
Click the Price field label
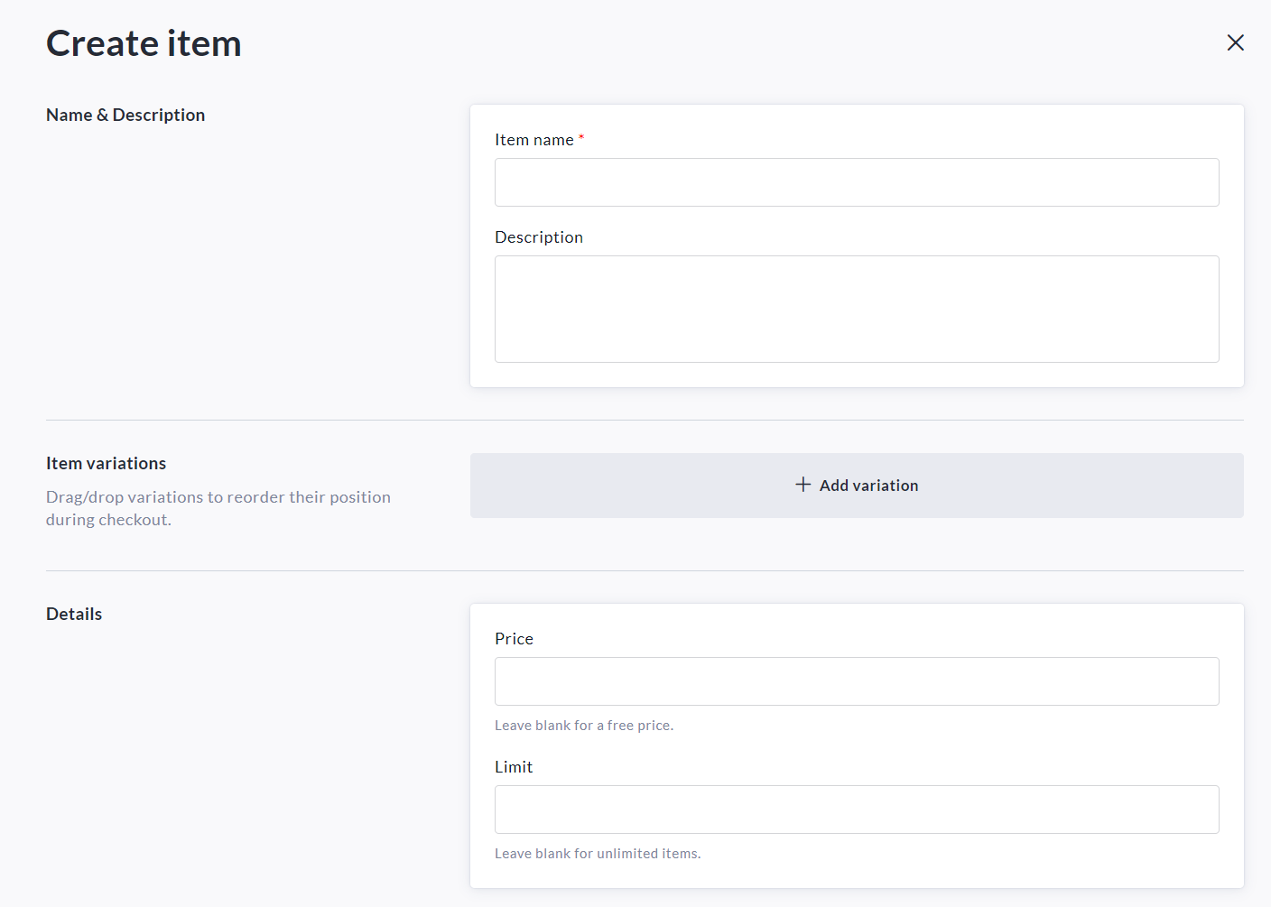[x=514, y=639]
